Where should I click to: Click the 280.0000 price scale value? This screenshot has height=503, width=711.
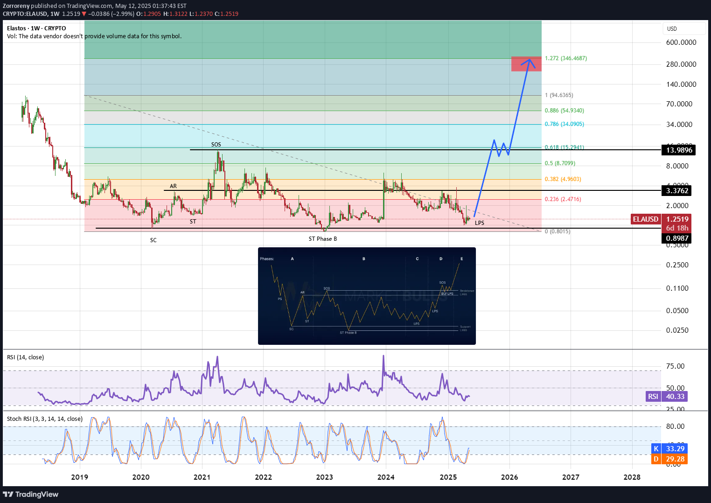pos(681,64)
